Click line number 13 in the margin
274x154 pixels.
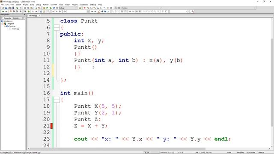[x=47, y=73]
